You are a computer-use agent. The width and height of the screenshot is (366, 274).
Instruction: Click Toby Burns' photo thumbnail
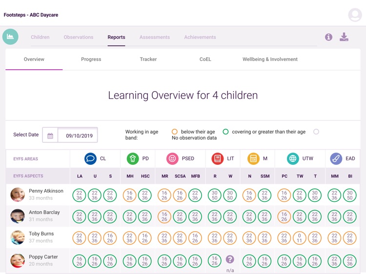[x=18, y=237]
